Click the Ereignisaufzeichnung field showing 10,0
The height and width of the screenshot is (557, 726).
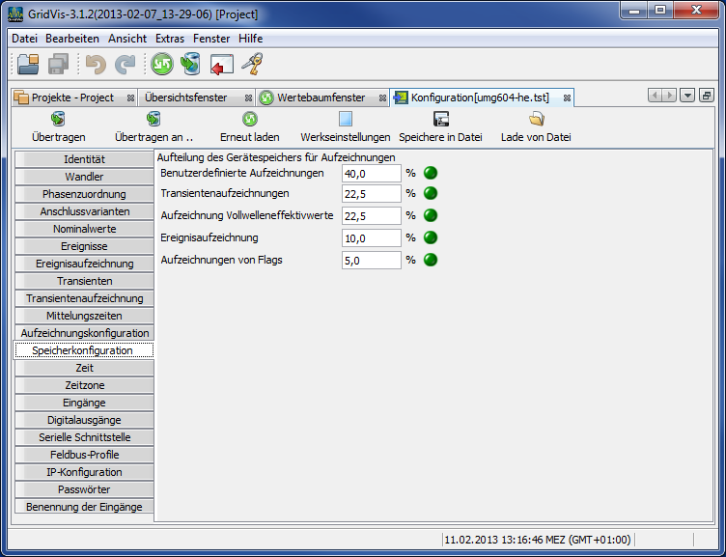[x=372, y=238]
